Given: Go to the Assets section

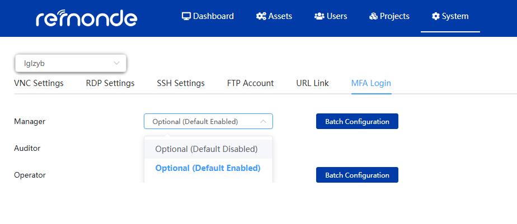Looking at the screenshot, I should click(x=274, y=16).
